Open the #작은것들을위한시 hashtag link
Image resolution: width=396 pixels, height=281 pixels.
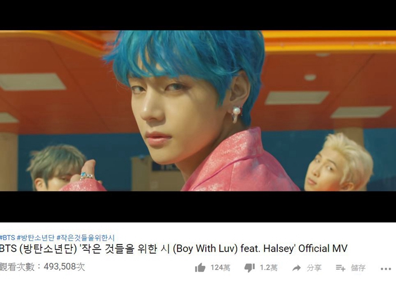(x=85, y=238)
